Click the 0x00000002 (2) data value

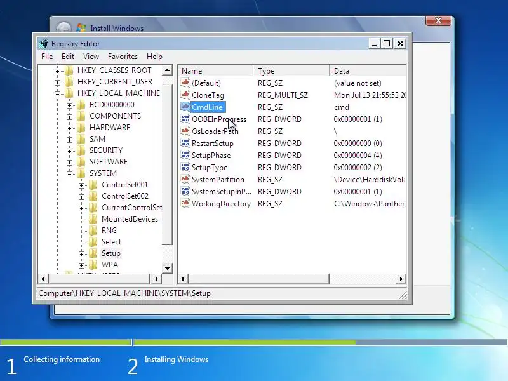pos(358,168)
